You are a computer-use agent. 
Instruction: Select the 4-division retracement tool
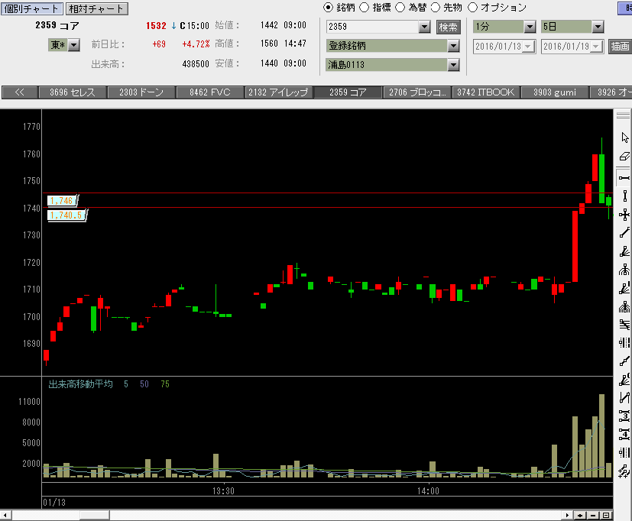(624, 434)
